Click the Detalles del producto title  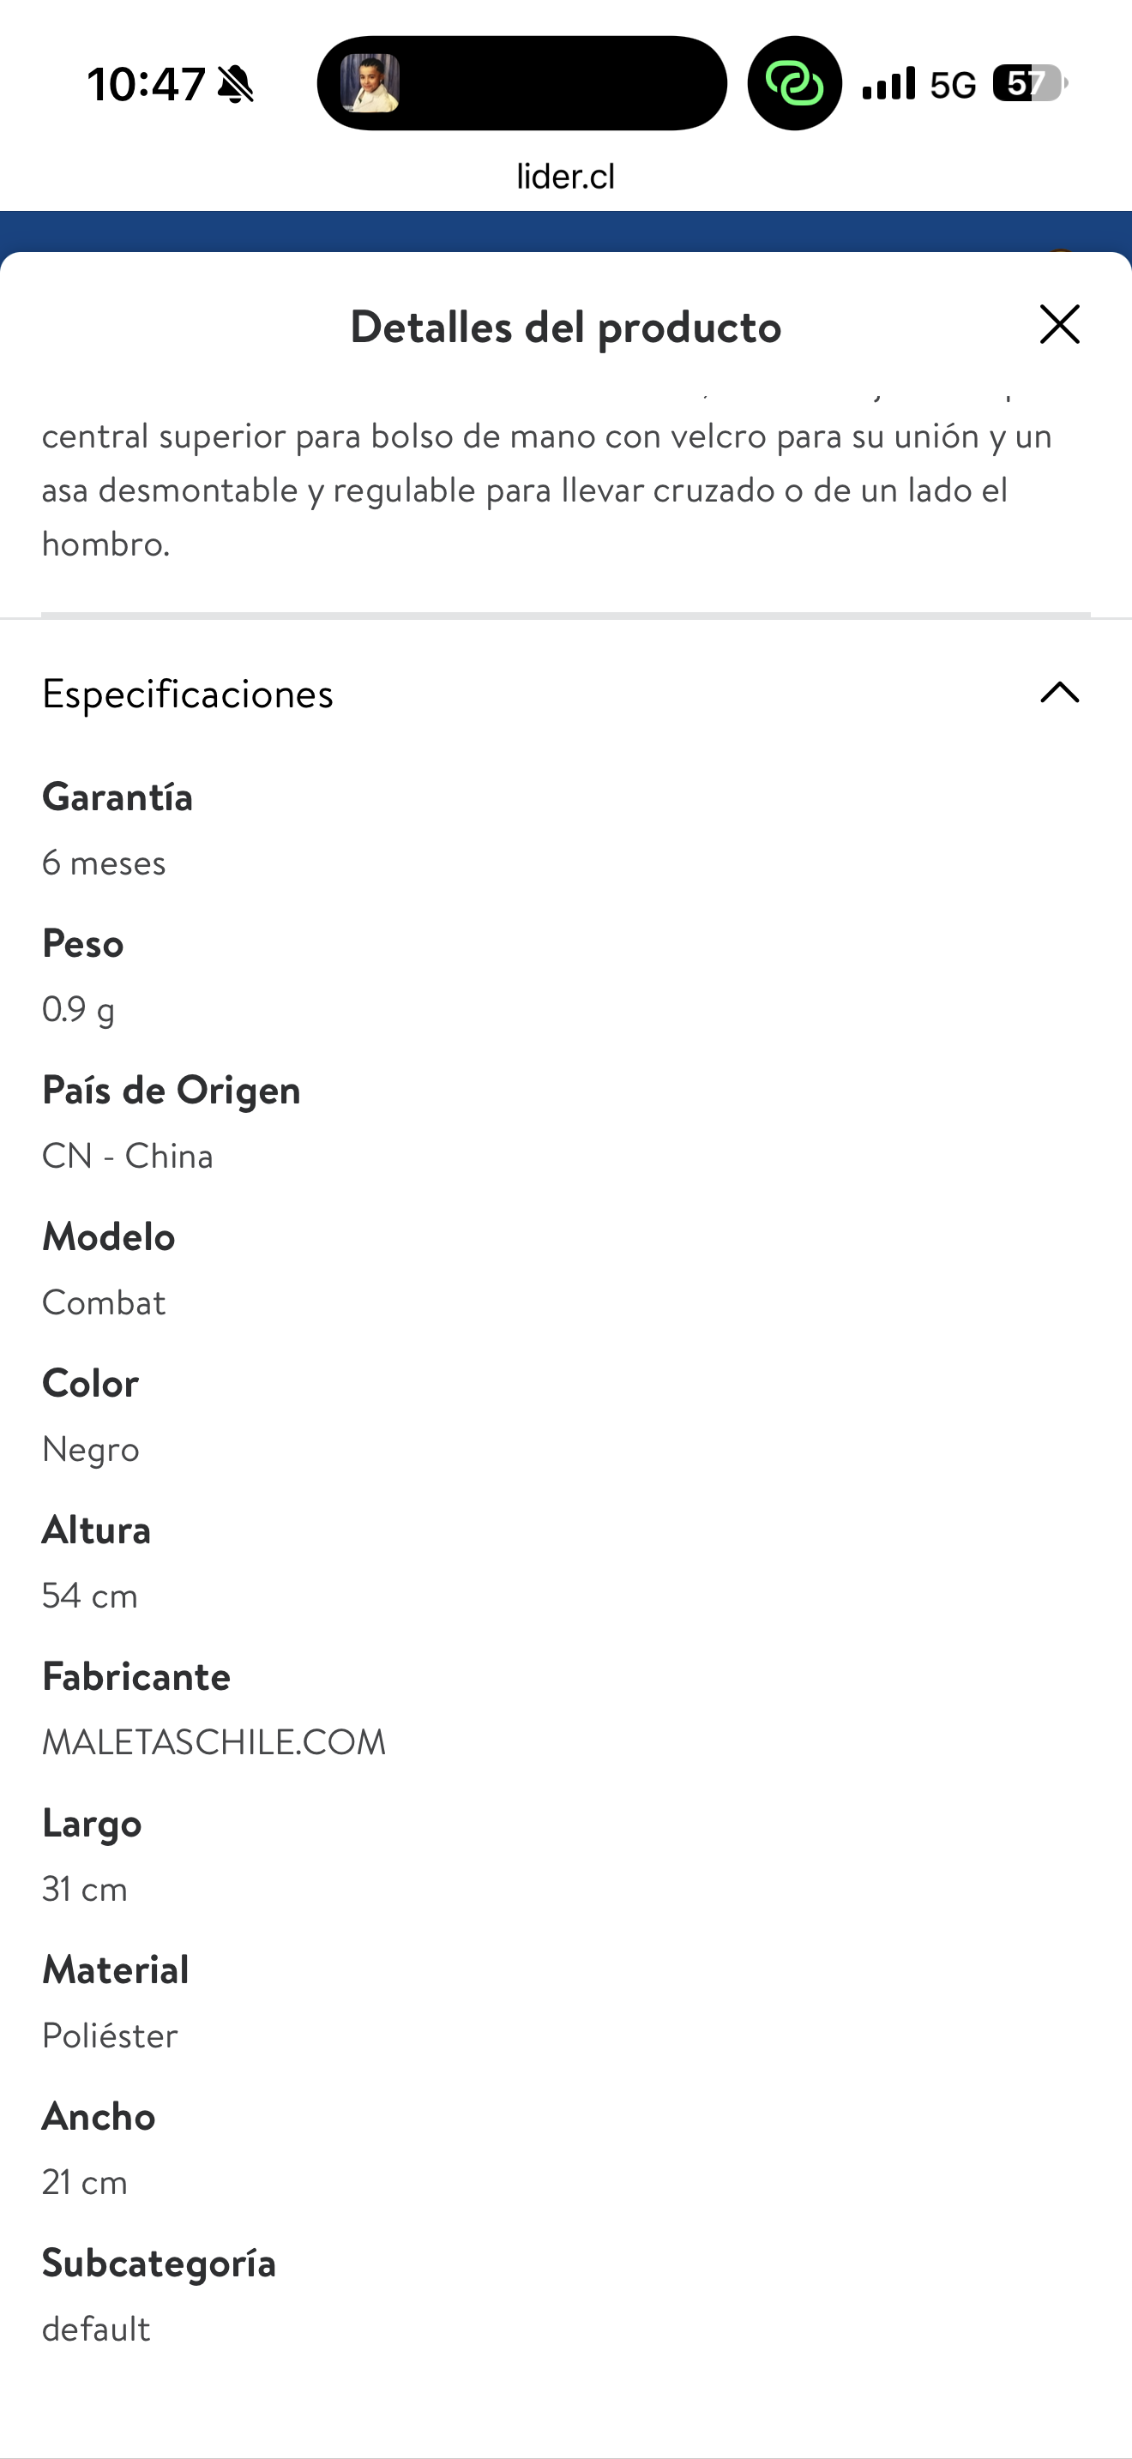tap(565, 328)
